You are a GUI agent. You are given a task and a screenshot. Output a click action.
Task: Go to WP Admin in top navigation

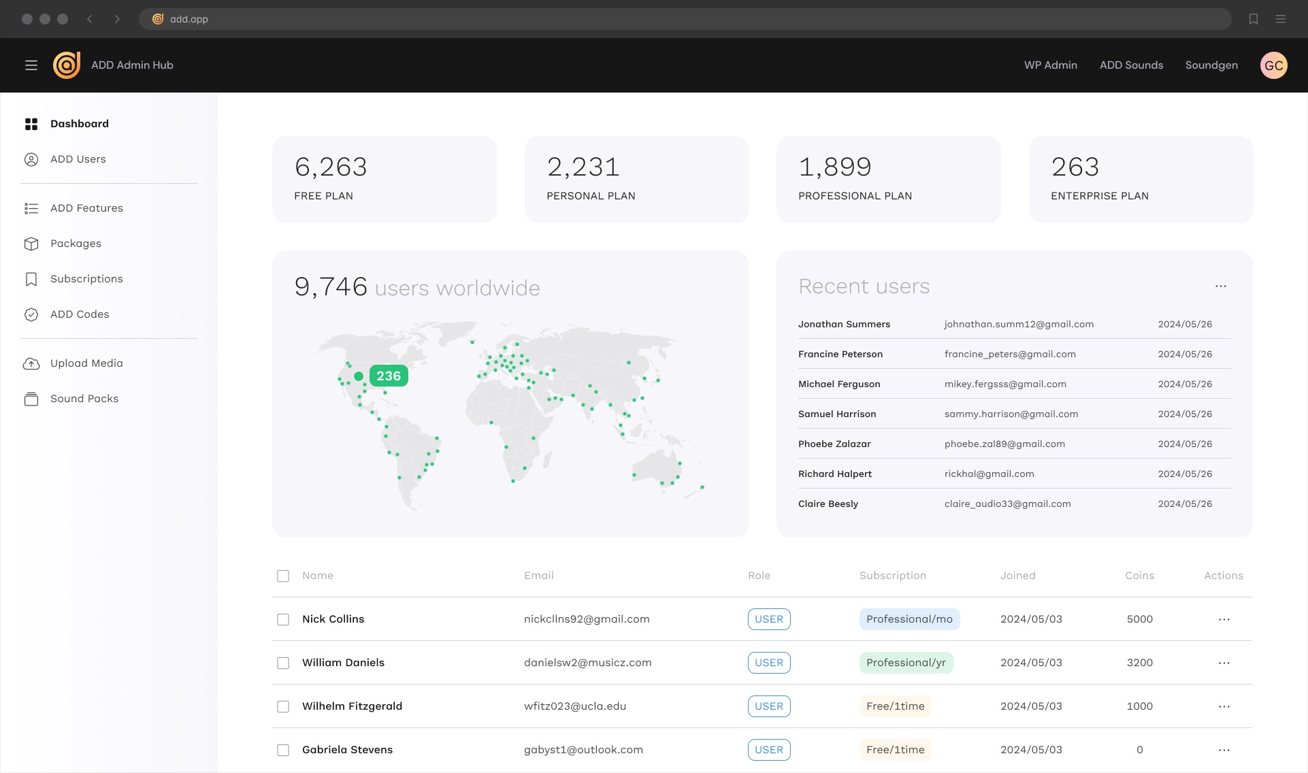pos(1050,65)
